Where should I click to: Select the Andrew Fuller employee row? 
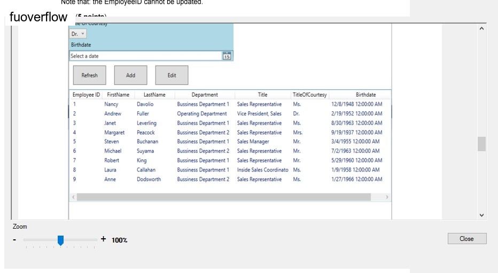[x=230, y=113]
